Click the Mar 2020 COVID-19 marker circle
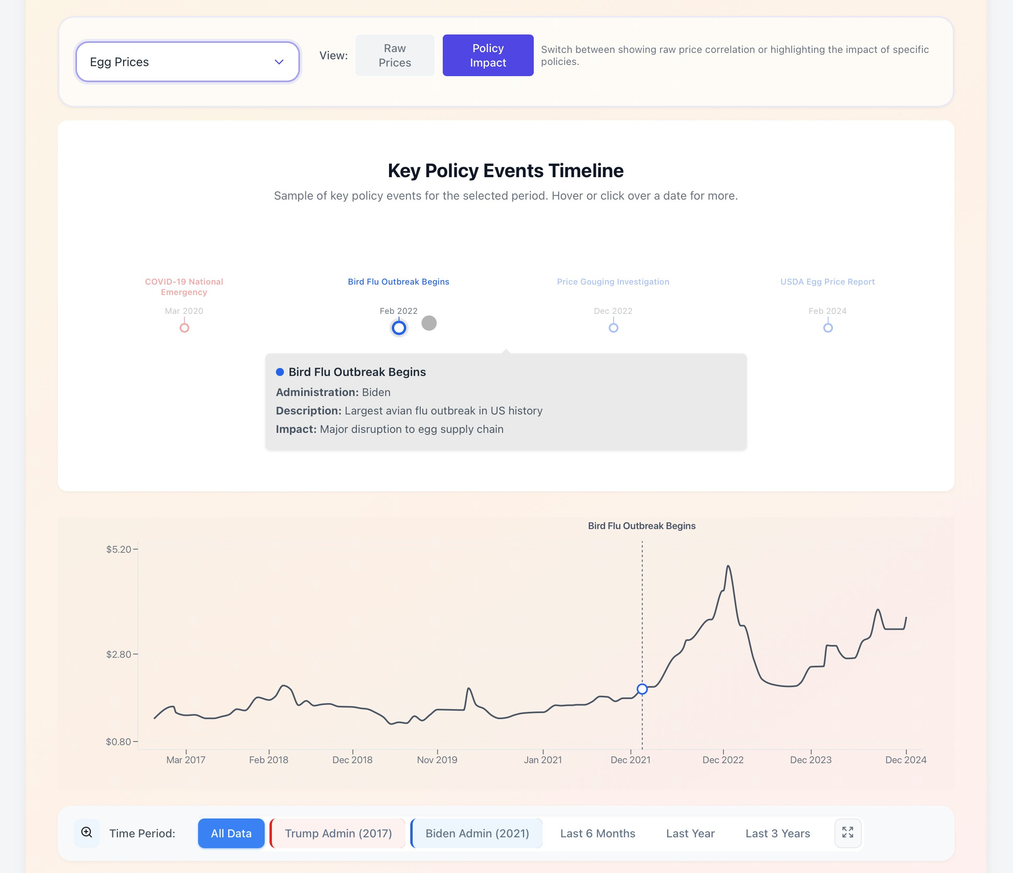Viewport: 1013px width, 873px height. (184, 328)
